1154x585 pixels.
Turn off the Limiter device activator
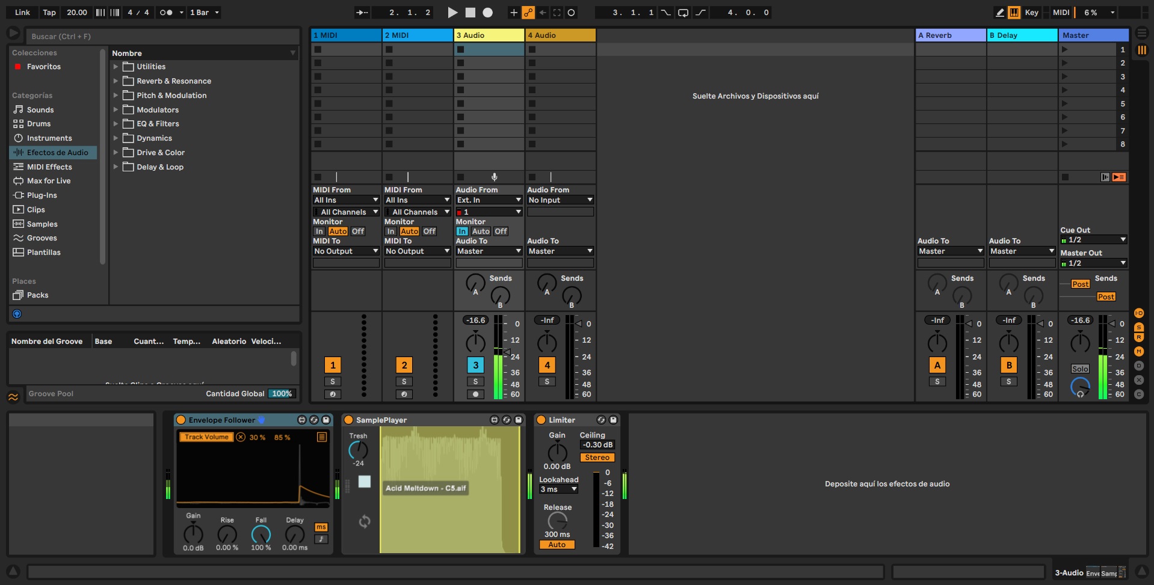[x=541, y=420]
